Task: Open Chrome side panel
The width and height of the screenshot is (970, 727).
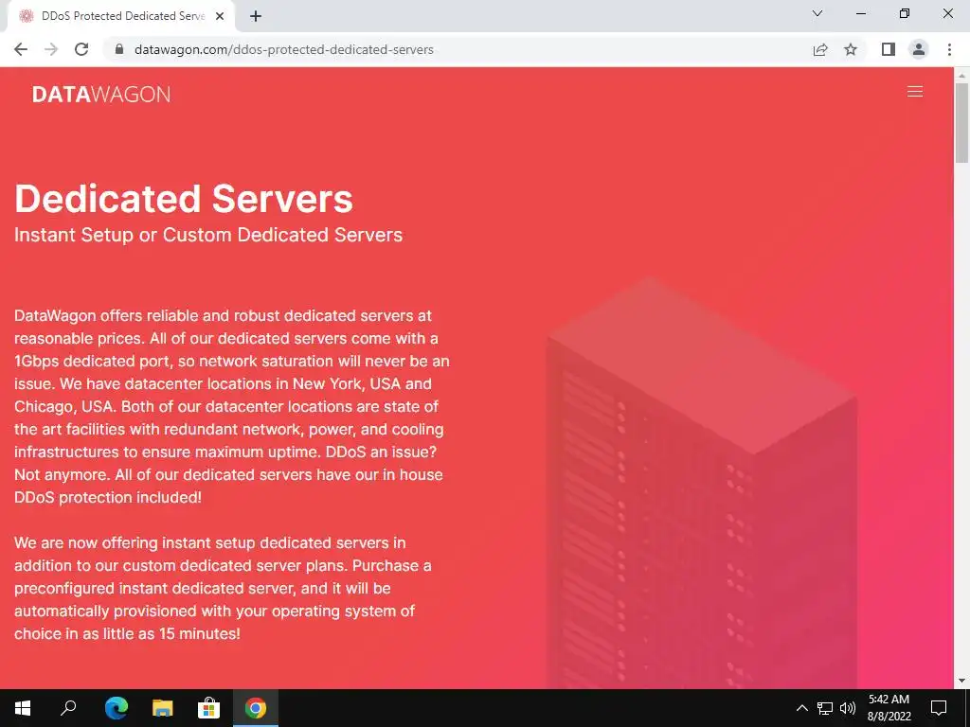Action: [889, 49]
